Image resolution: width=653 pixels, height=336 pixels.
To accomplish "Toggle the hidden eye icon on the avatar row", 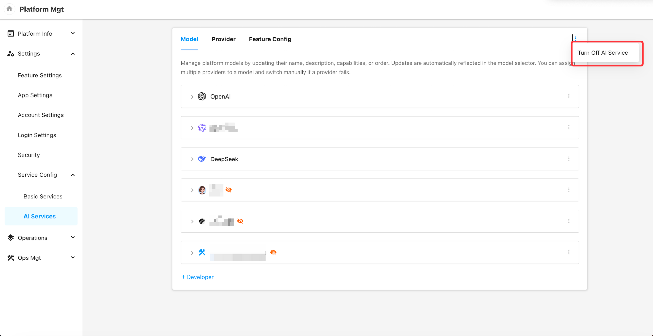I will [229, 190].
